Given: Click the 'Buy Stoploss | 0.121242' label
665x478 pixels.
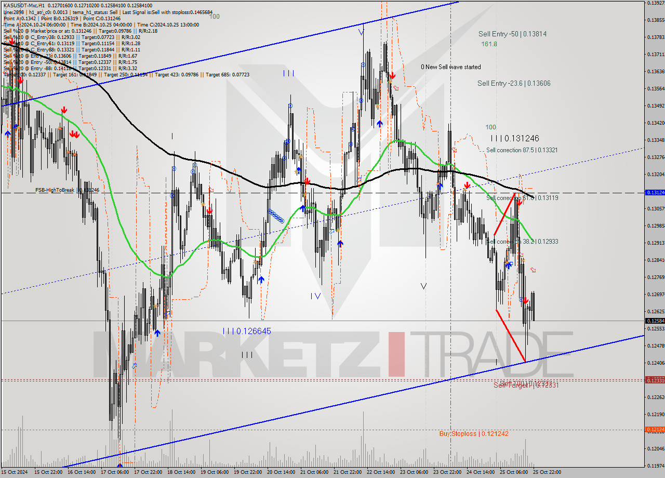Looking at the screenshot, I should [474, 433].
